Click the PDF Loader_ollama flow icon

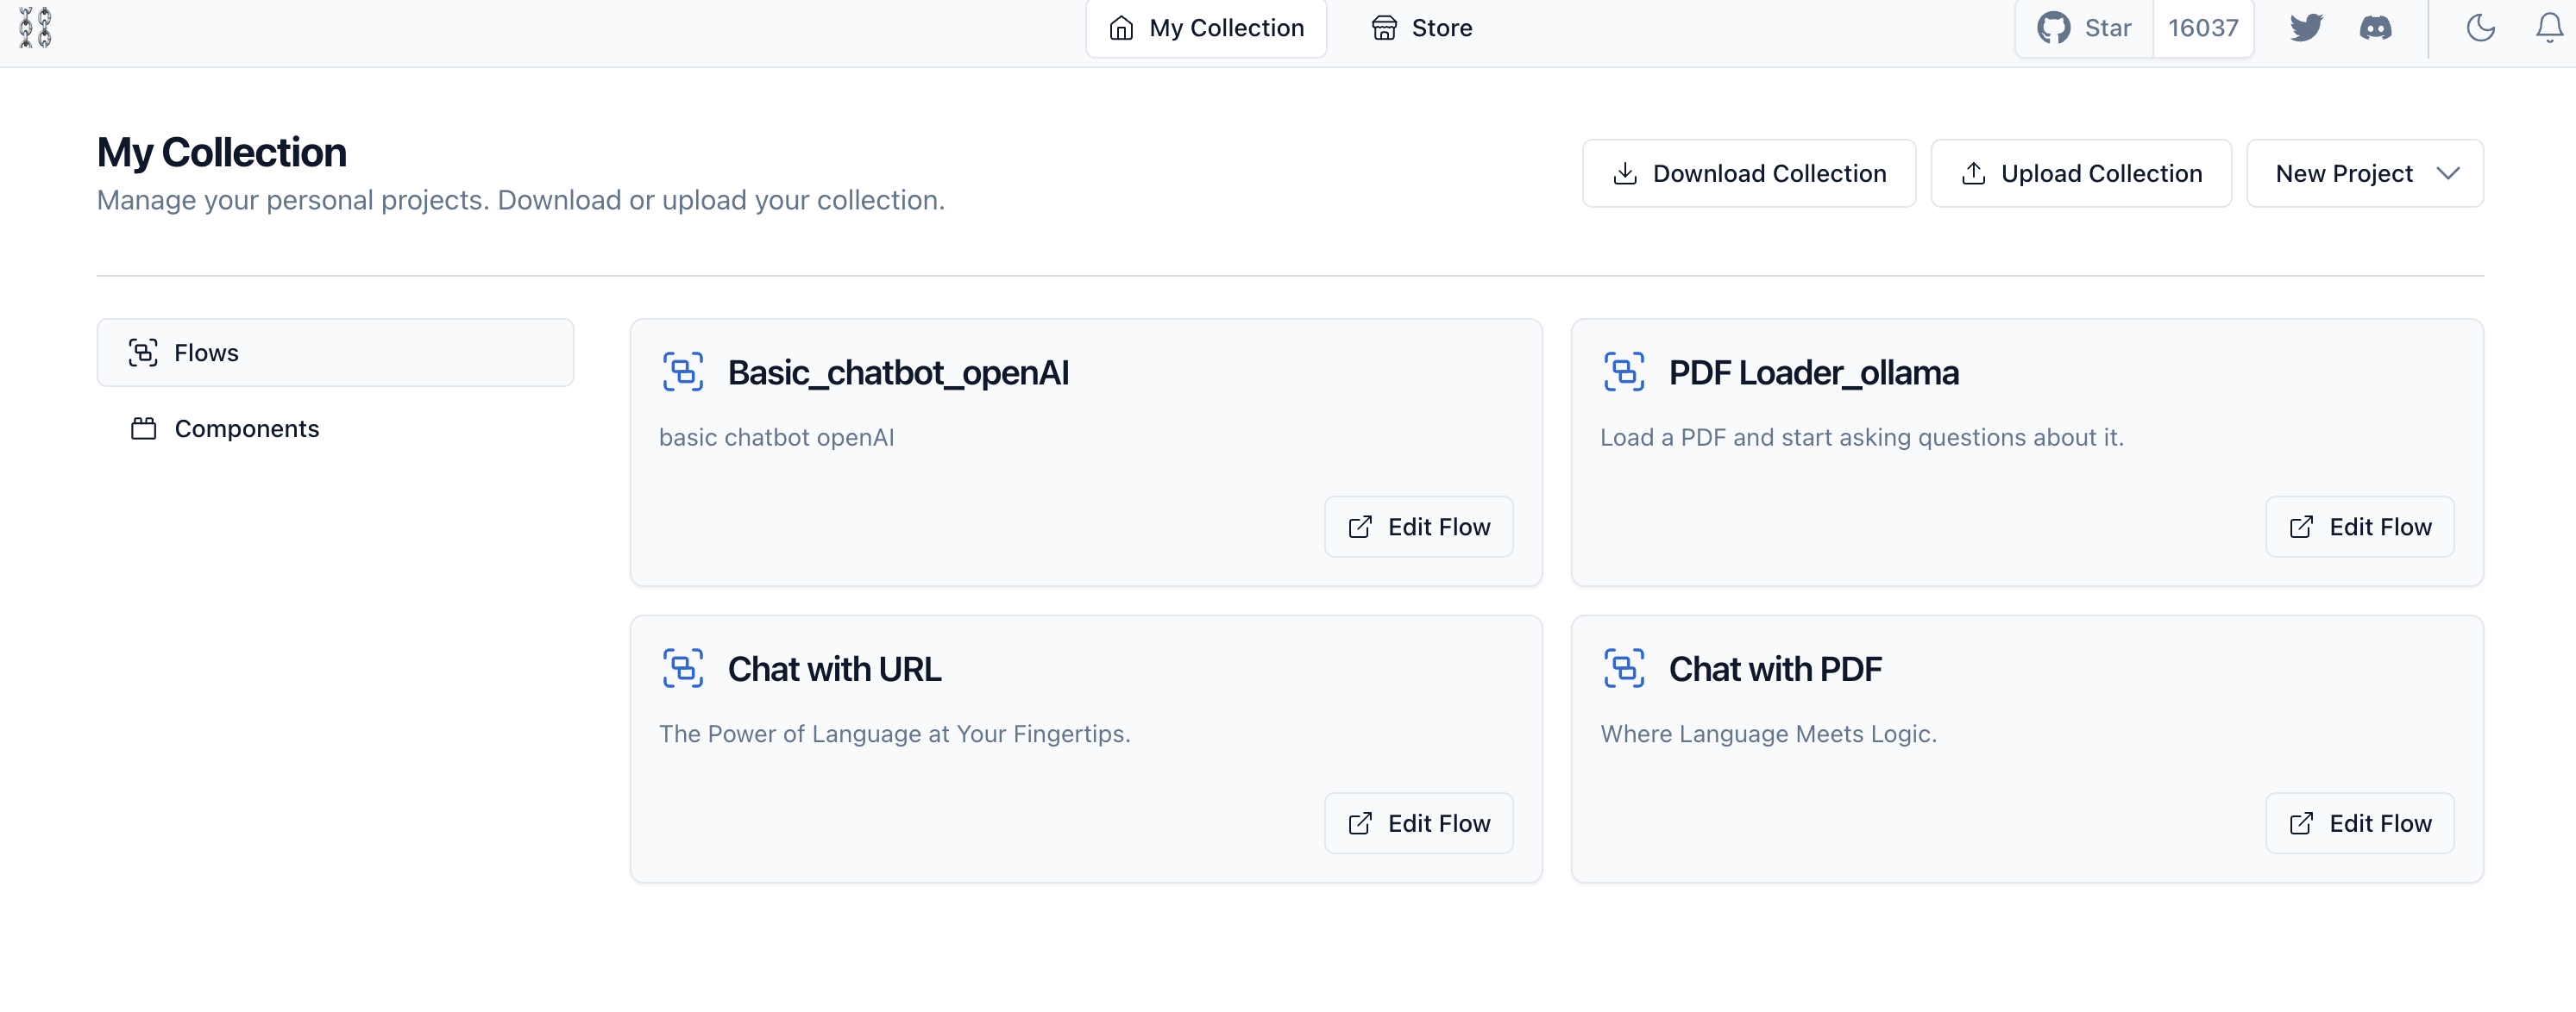pyautogui.click(x=1624, y=372)
